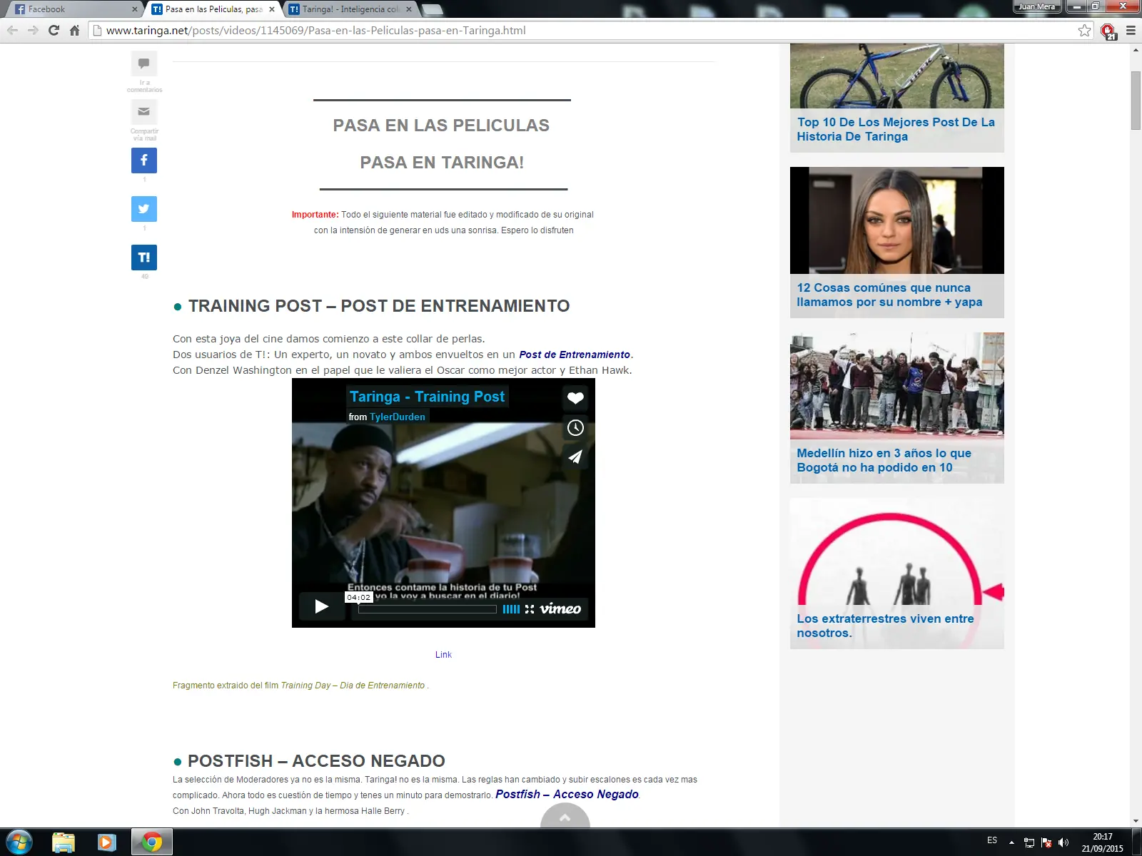Click the scroll-to-top arrow button
Viewport: 1142px width, 856px height.
coord(565,817)
